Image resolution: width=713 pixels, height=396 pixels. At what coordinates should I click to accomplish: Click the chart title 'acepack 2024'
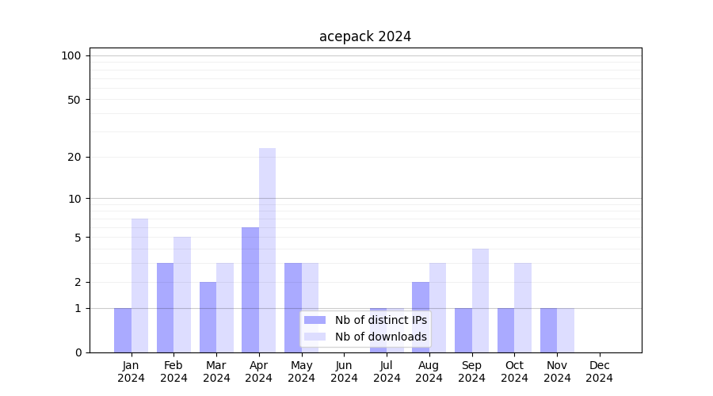tap(365, 36)
